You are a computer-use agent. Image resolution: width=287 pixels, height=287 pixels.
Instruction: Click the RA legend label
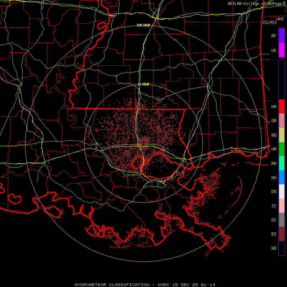tap(274, 164)
